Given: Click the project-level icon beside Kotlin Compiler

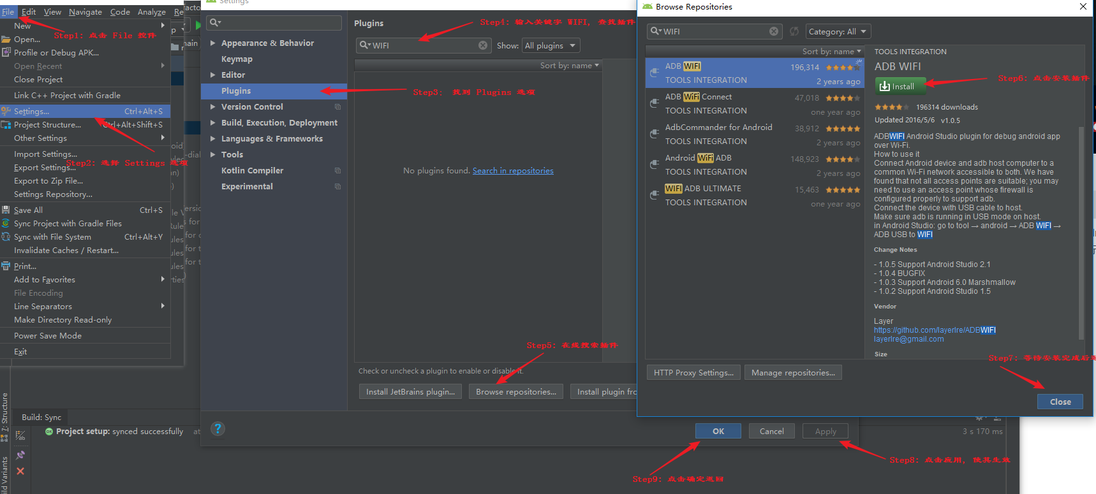Looking at the screenshot, I should click(x=337, y=171).
